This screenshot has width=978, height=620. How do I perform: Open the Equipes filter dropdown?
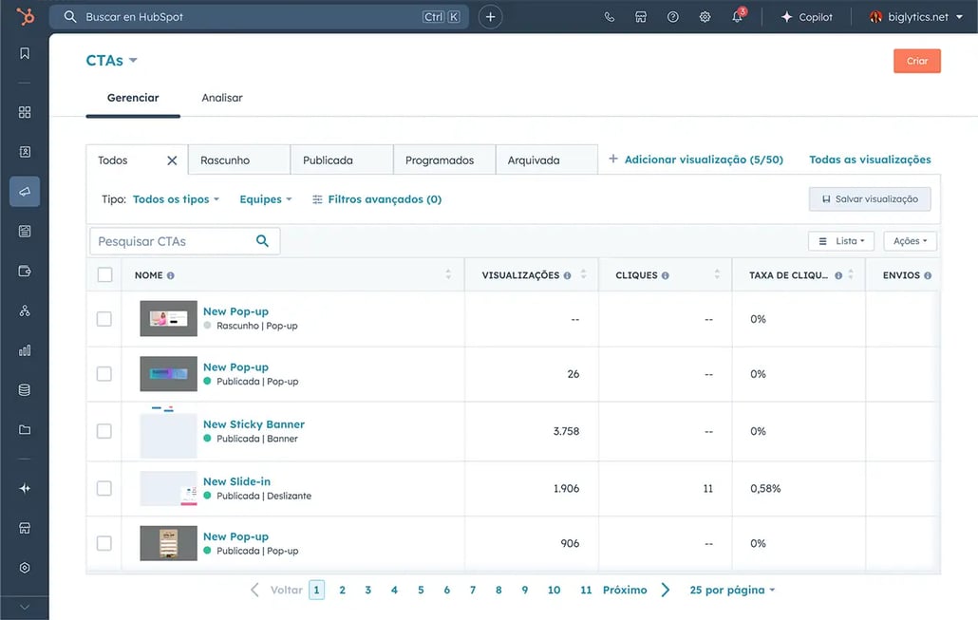point(265,199)
